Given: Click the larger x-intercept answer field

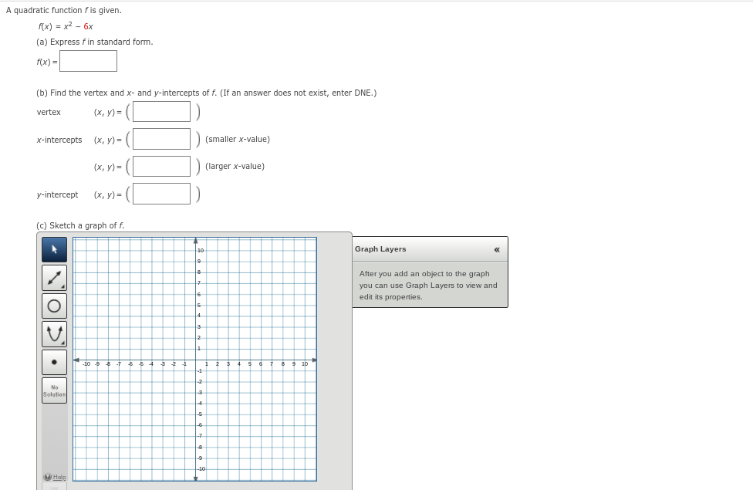Looking at the screenshot, I should (x=160, y=166).
